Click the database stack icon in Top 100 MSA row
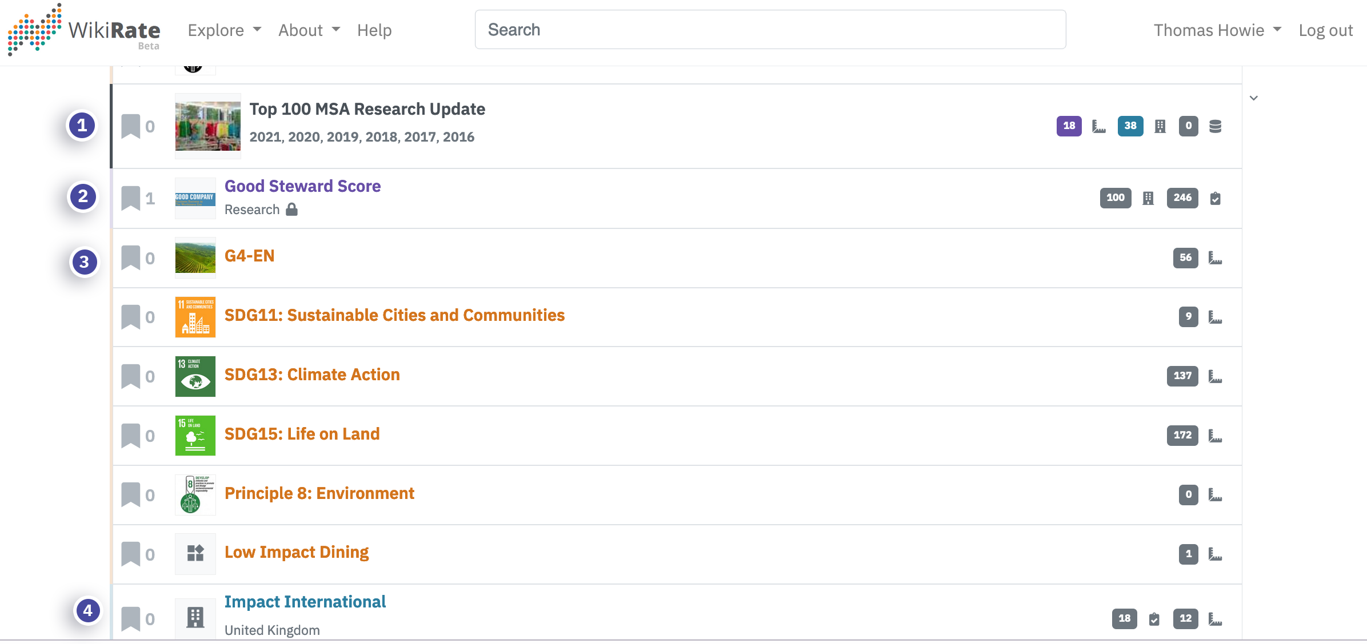 1216,127
